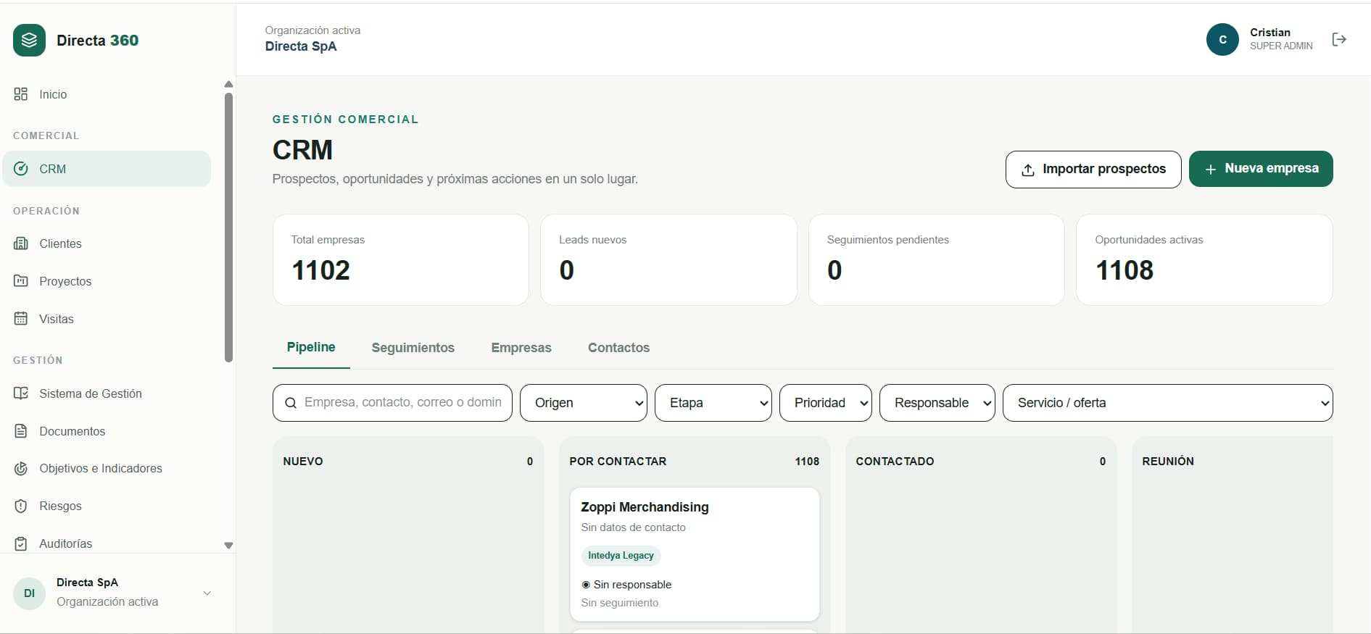Click the Sin responsable label
Viewport: 1371px width, 634px height.
click(632, 585)
